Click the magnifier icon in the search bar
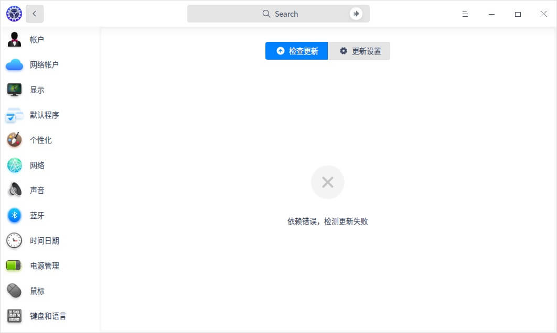 coord(266,14)
